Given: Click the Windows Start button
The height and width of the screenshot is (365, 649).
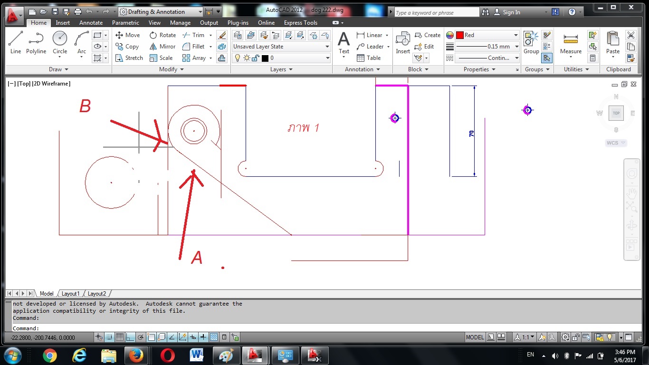Looking at the screenshot, I should click(12, 355).
